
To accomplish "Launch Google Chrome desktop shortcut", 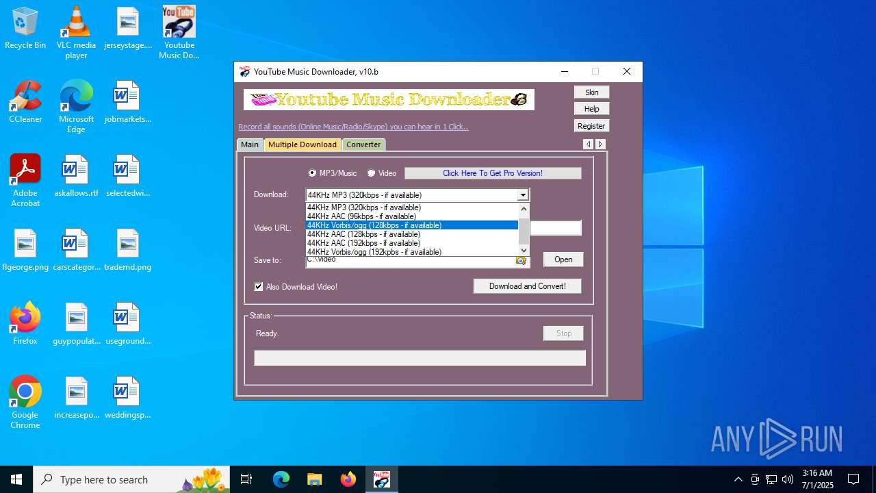I will [x=25, y=403].
